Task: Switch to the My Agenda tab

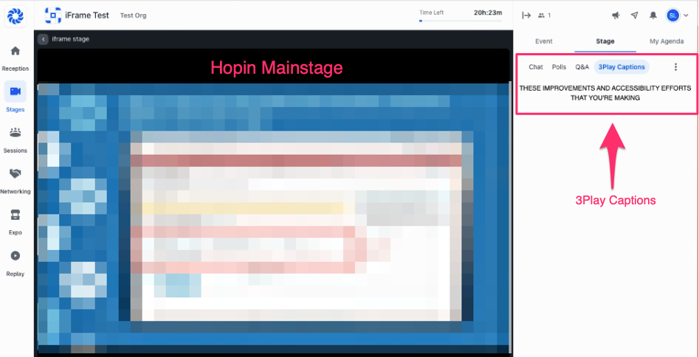Action: (x=667, y=41)
